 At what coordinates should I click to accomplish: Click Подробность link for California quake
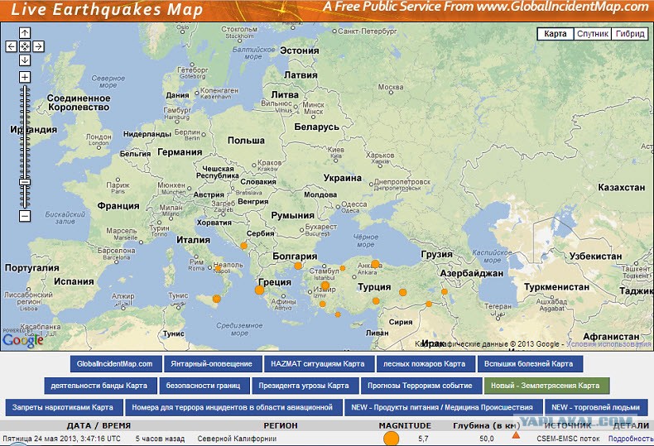click(631, 439)
